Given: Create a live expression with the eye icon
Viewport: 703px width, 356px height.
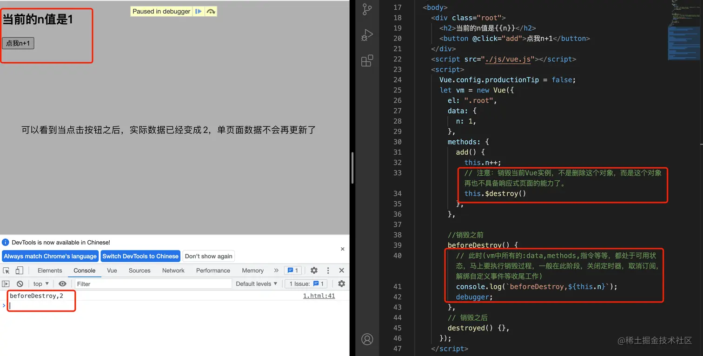Looking at the screenshot, I should point(62,284).
